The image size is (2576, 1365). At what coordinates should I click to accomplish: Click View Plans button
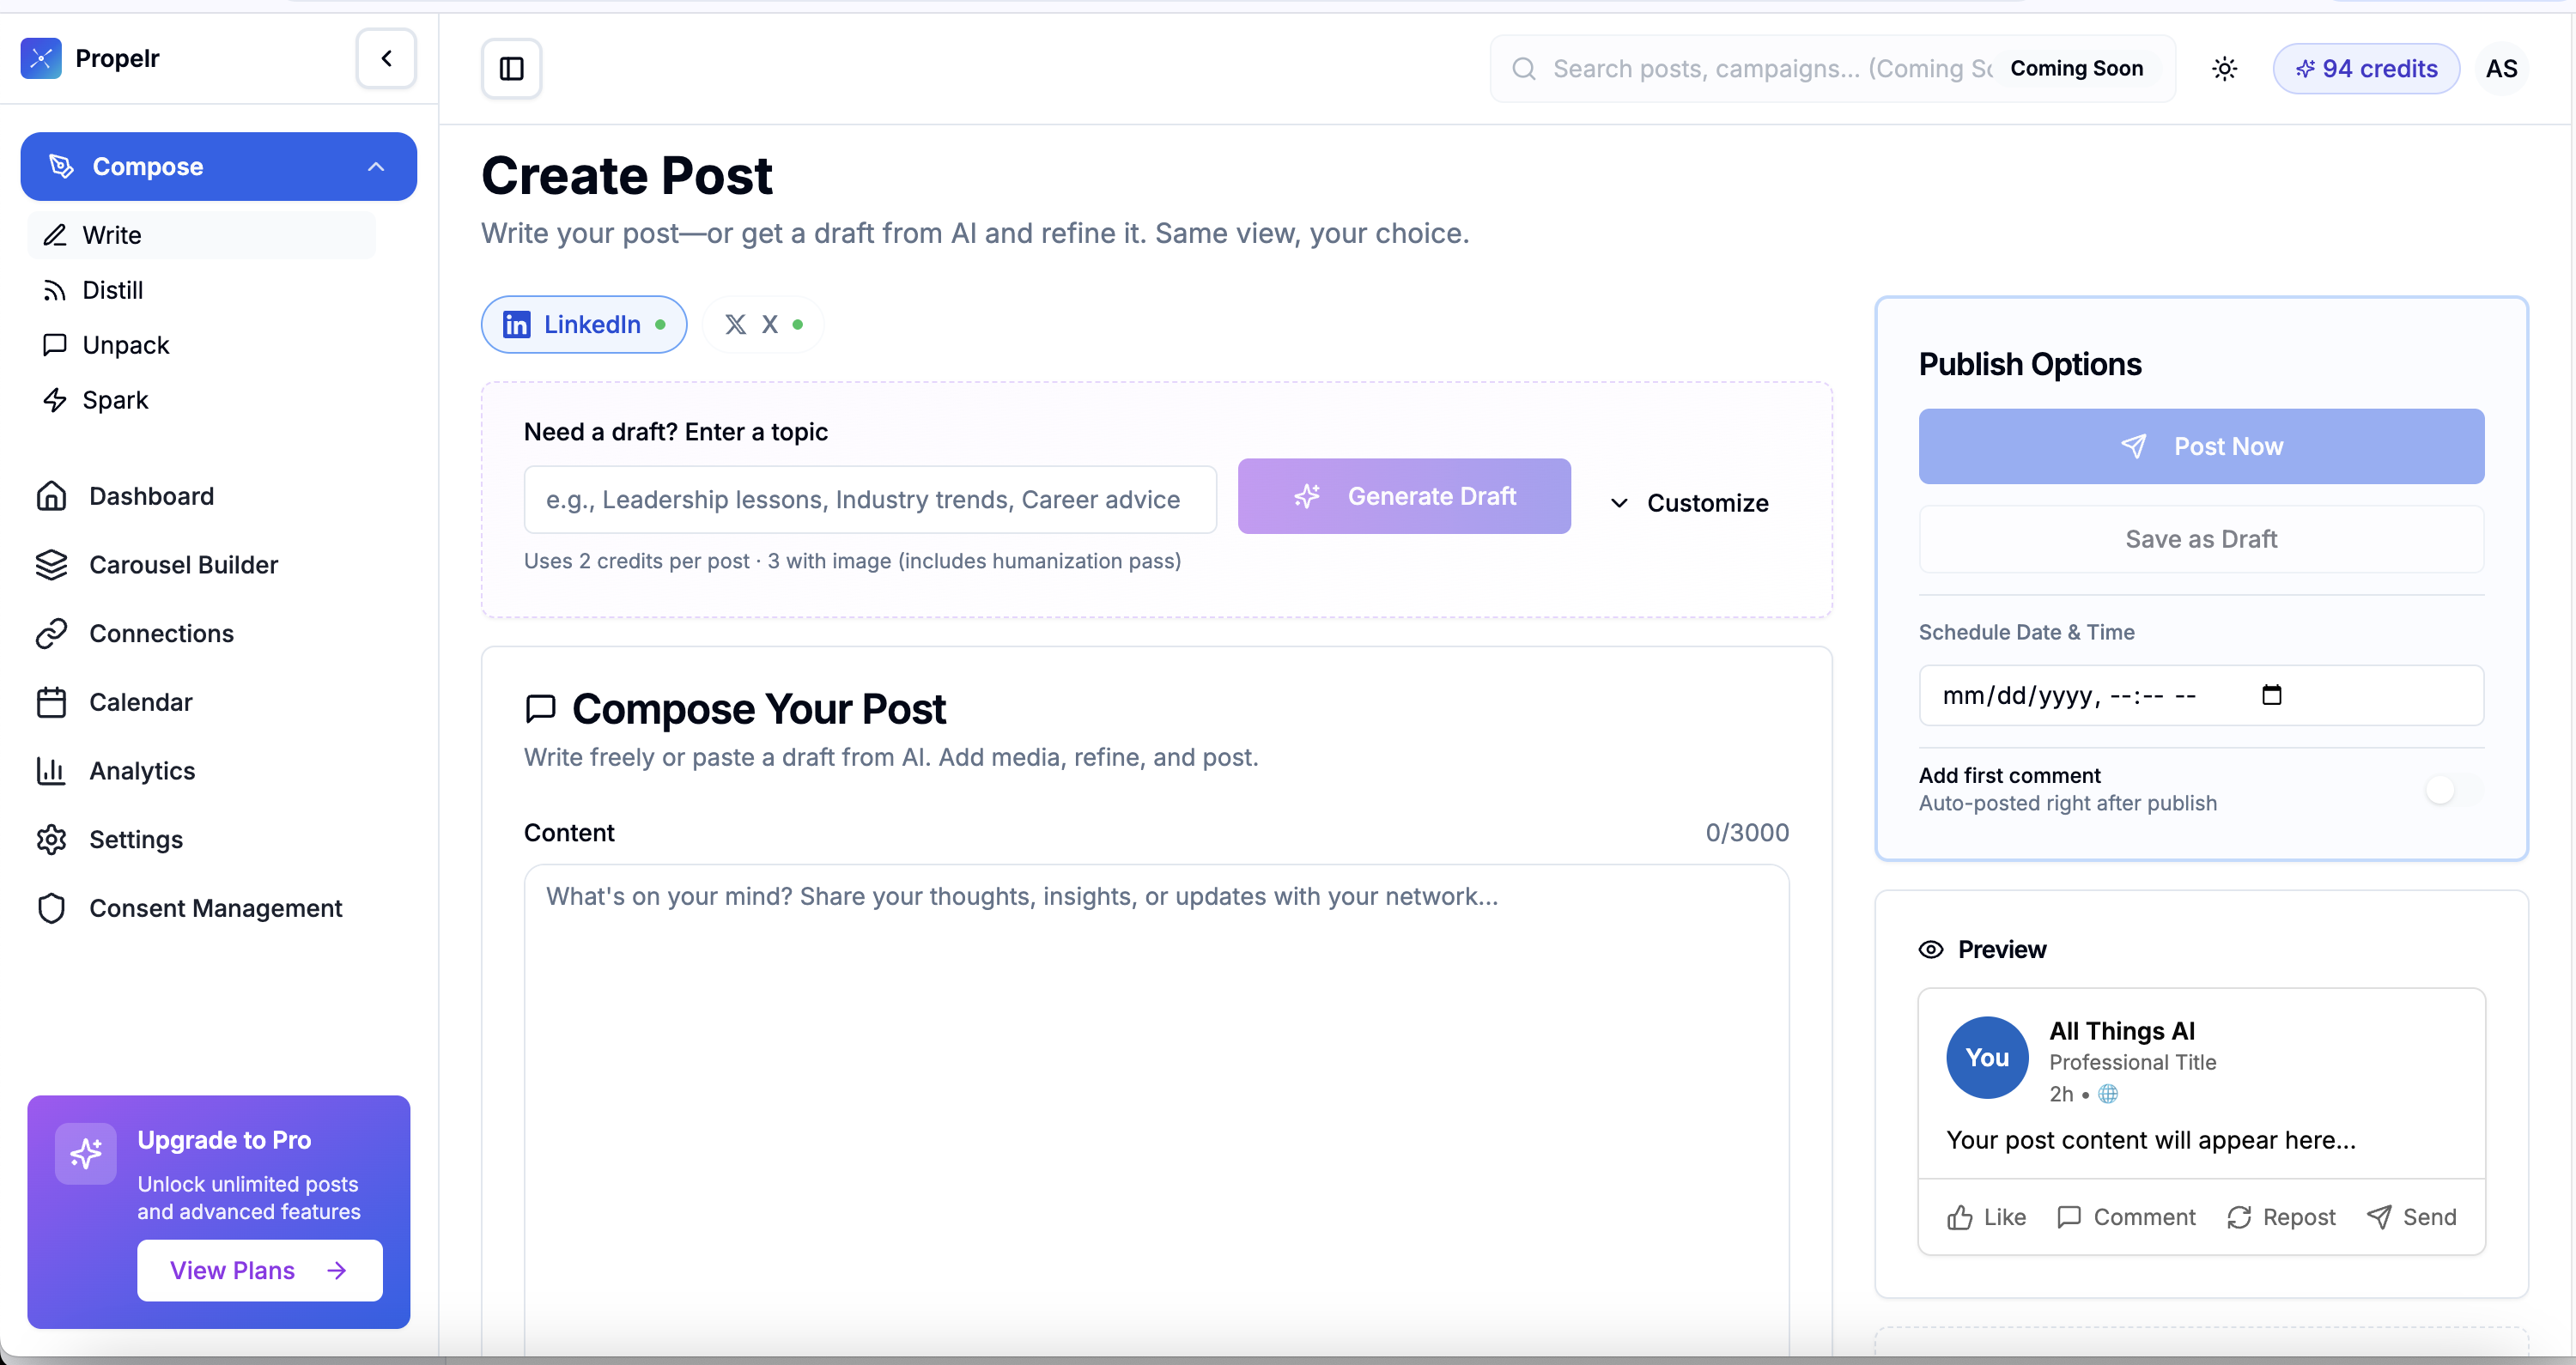coord(259,1270)
